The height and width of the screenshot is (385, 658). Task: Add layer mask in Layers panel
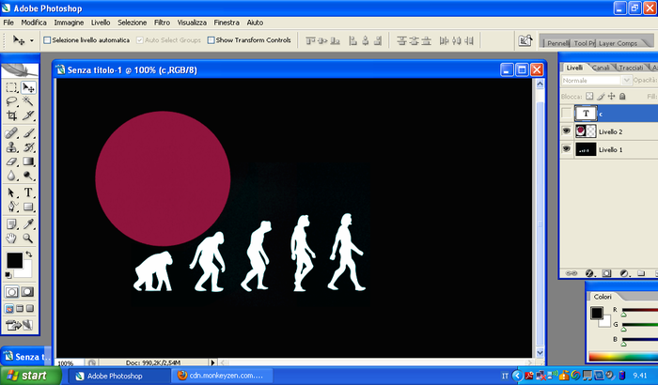pos(606,273)
